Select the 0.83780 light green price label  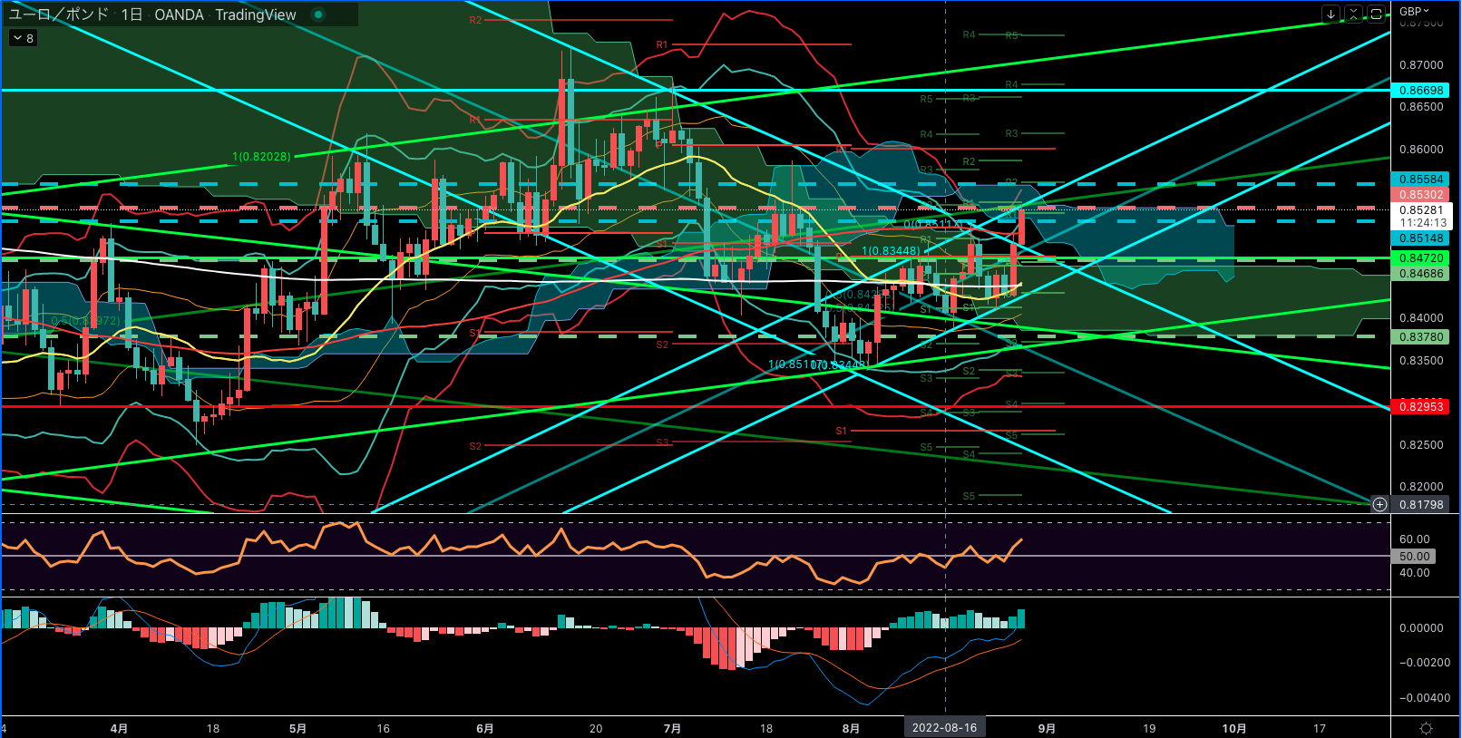[x=1420, y=336]
